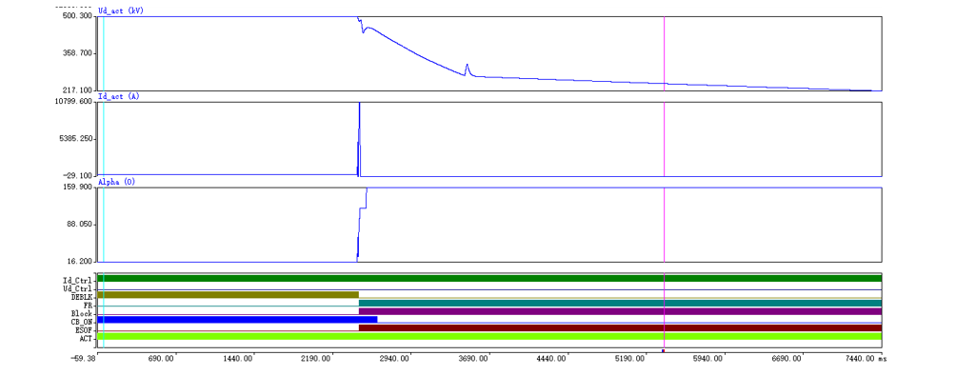Click the purple Block status bar
The height and width of the screenshot is (375, 956).
(x=620, y=311)
